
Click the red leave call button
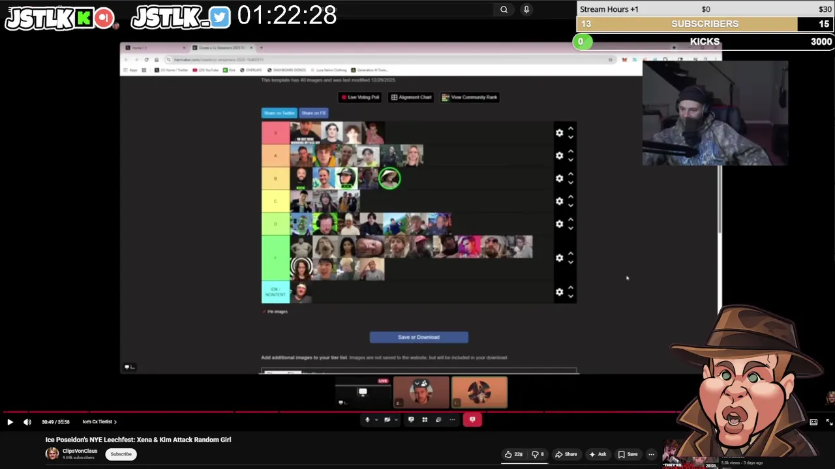(472, 419)
